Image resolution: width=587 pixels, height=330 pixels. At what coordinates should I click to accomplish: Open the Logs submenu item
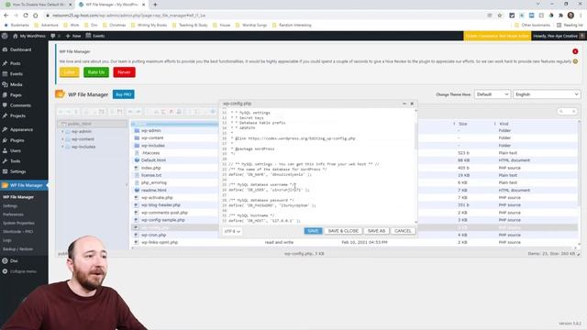(7, 240)
